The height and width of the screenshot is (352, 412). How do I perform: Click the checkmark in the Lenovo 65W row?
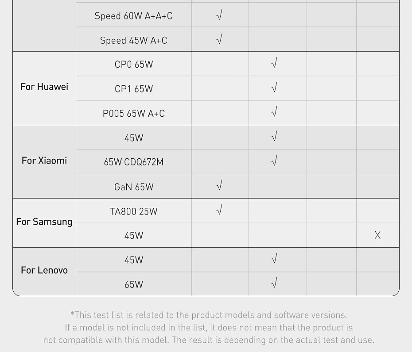click(275, 284)
